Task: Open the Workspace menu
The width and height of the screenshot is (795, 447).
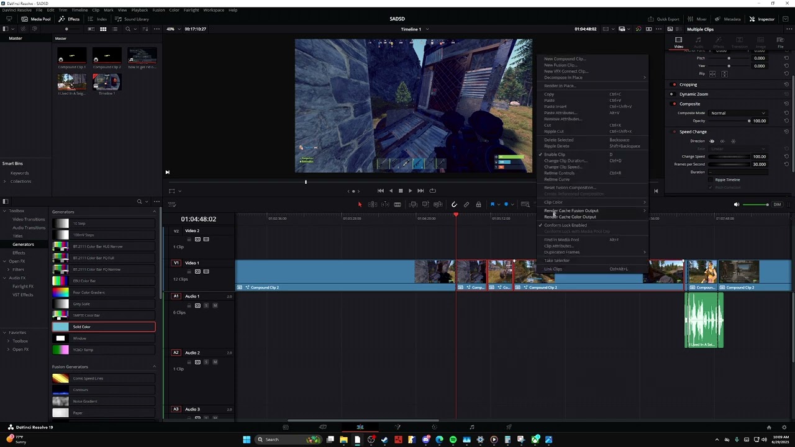Action: 214,10
